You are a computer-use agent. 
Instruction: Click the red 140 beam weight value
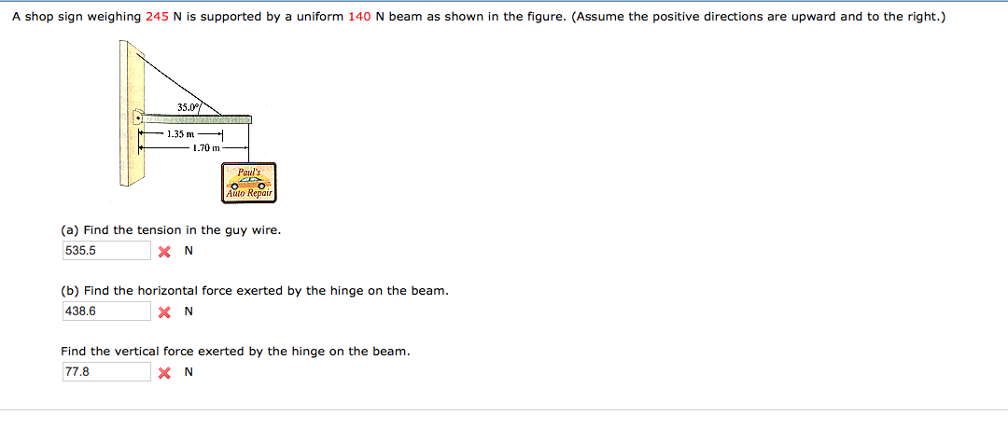click(x=359, y=17)
